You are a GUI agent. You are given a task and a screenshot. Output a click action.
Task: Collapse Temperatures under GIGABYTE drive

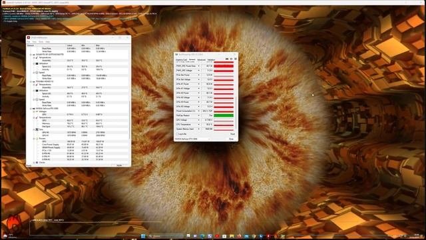pyautogui.click(x=34, y=57)
